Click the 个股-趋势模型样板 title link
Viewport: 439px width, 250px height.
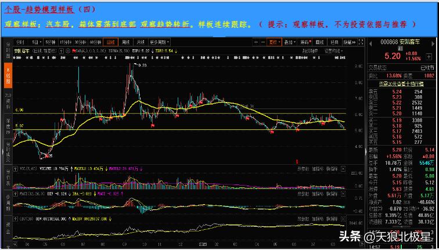pyautogui.click(x=39, y=9)
